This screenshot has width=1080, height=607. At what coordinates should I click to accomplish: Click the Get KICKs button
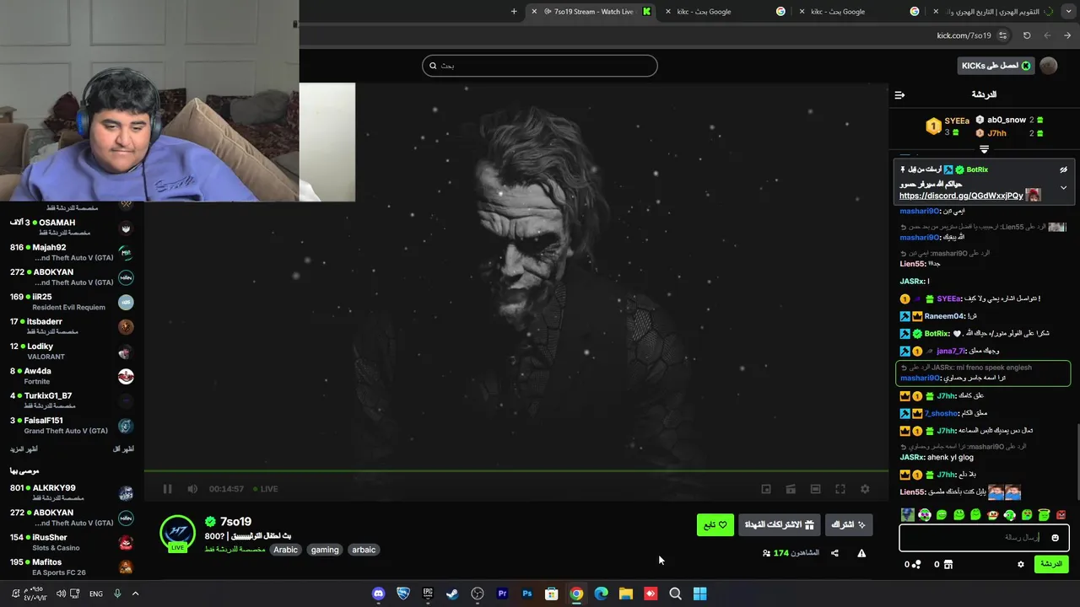click(x=996, y=66)
